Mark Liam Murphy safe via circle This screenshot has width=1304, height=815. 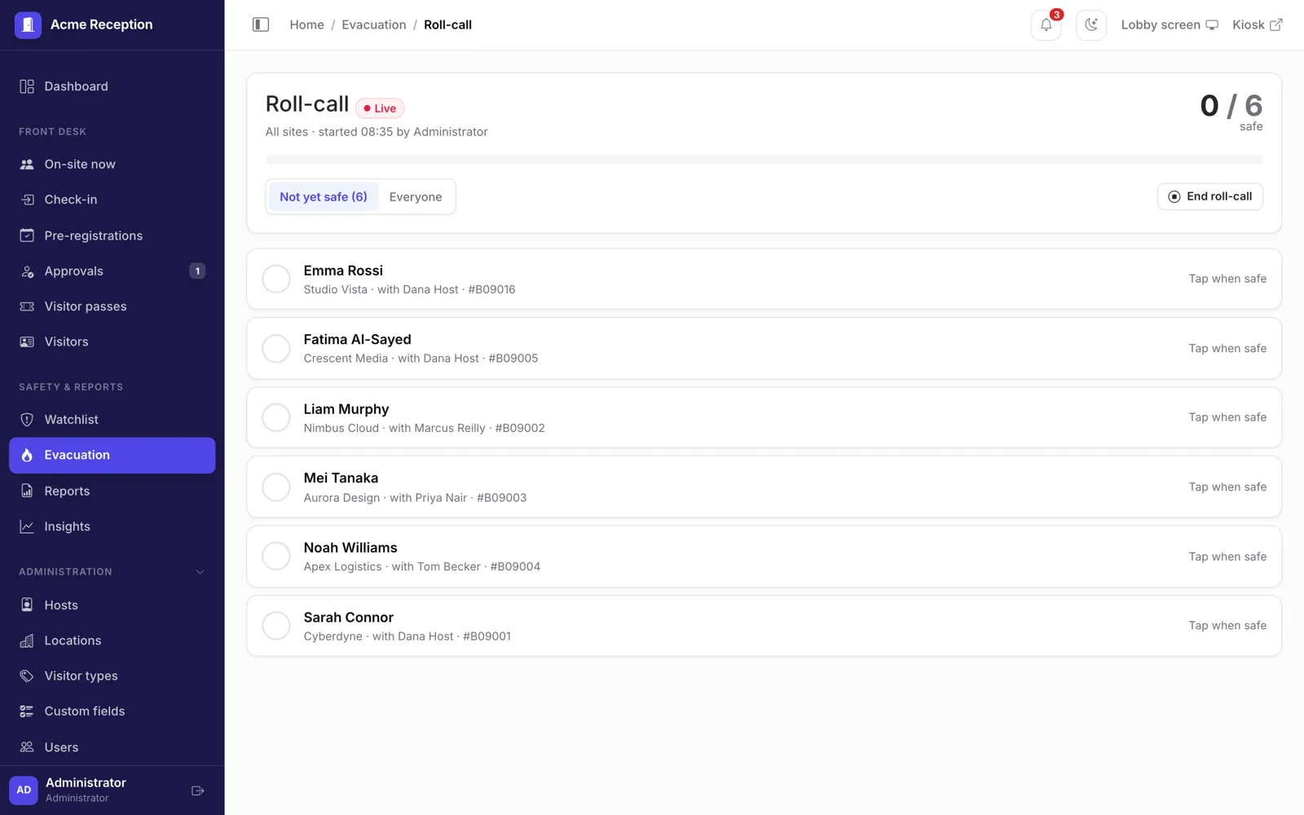[x=276, y=417]
